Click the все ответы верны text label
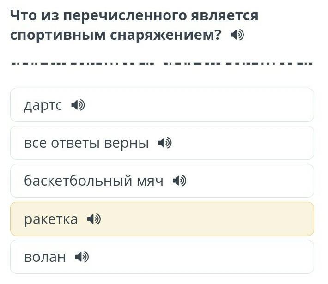 click(86, 143)
